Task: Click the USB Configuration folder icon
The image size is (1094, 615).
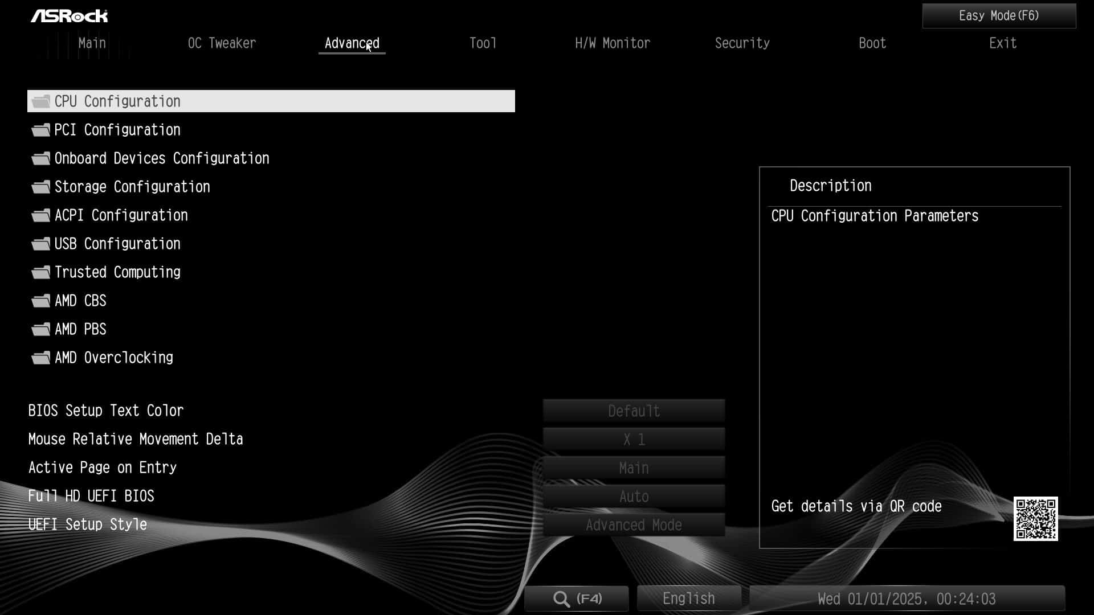Action: pos(40,244)
